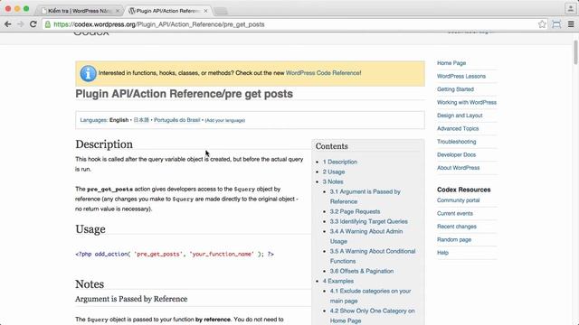Close the Plugin API/Action Reference tab
The width and height of the screenshot is (579, 325).
[205, 11]
